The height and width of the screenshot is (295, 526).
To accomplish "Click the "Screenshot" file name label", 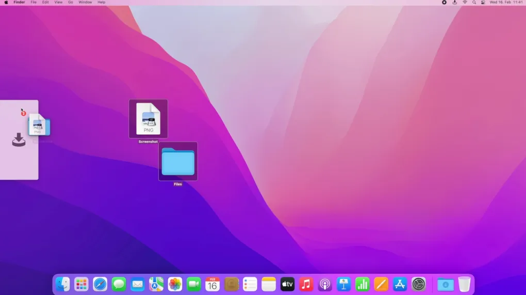I will pyautogui.click(x=148, y=142).
